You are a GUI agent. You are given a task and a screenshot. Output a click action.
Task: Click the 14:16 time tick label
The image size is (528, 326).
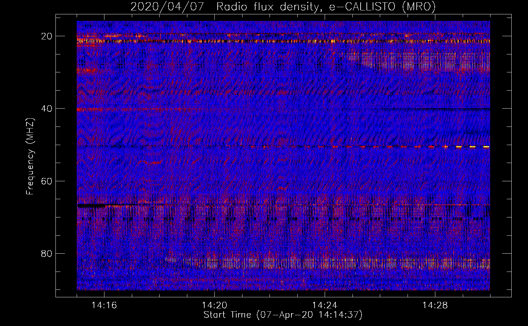coord(104,305)
